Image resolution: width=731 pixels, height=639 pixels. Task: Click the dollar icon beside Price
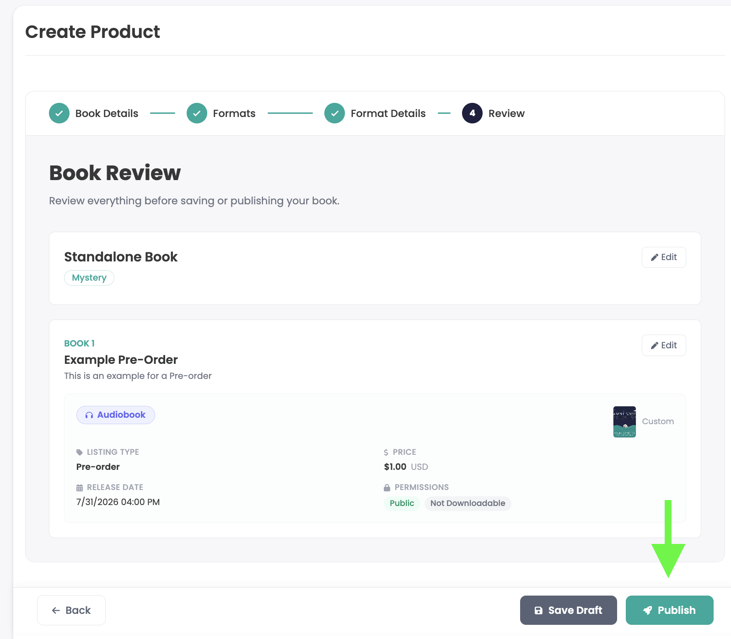(386, 452)
